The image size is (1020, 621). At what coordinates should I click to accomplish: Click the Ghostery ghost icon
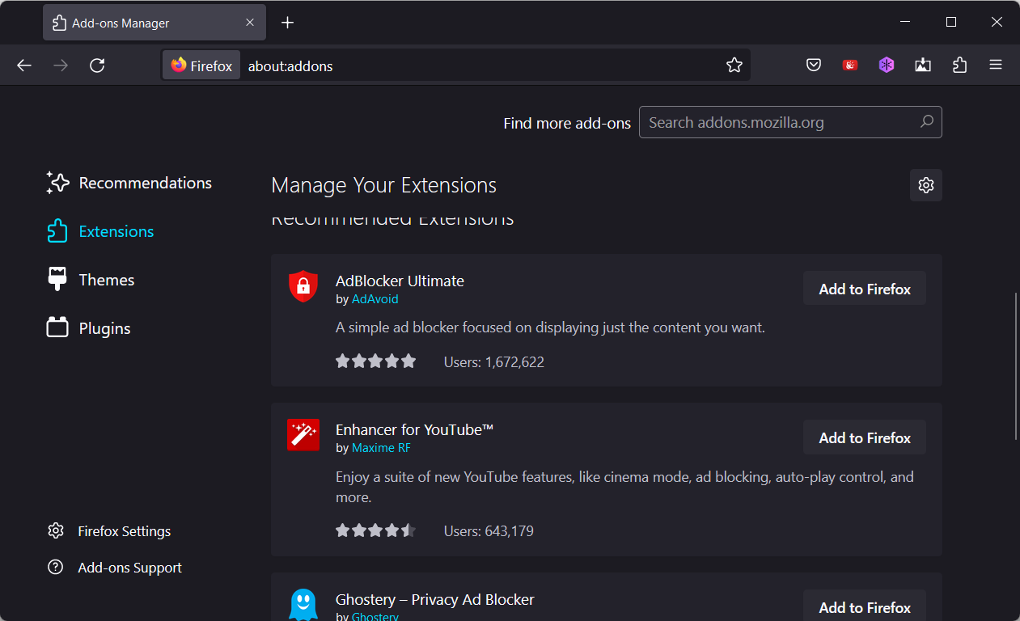(303, 605)
